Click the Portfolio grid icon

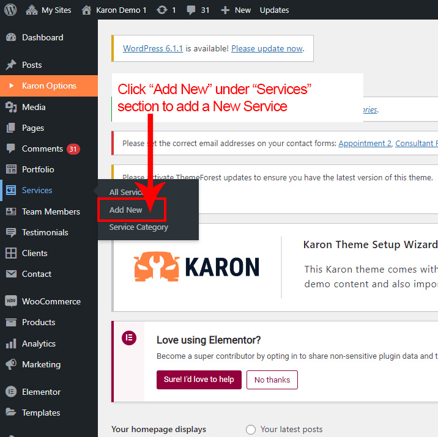pos(11,169)
